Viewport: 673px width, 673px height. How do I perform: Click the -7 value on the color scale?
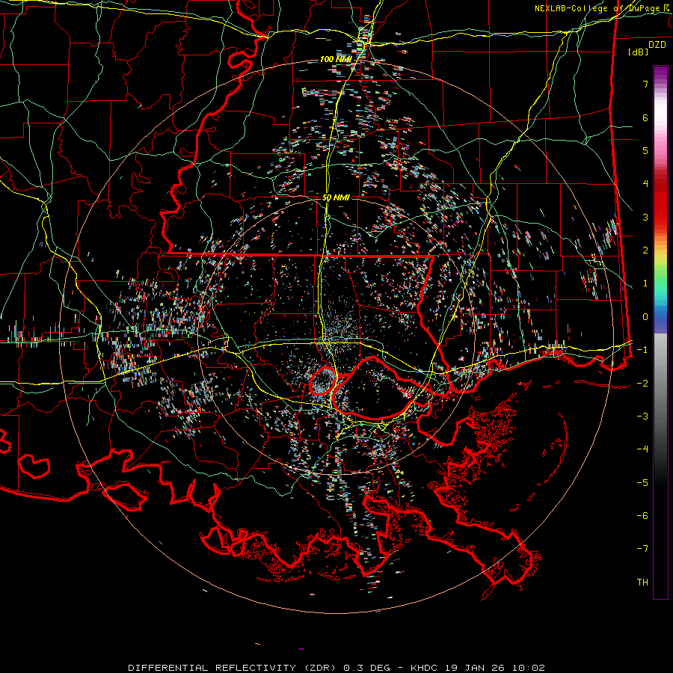[x=642, y=549]
